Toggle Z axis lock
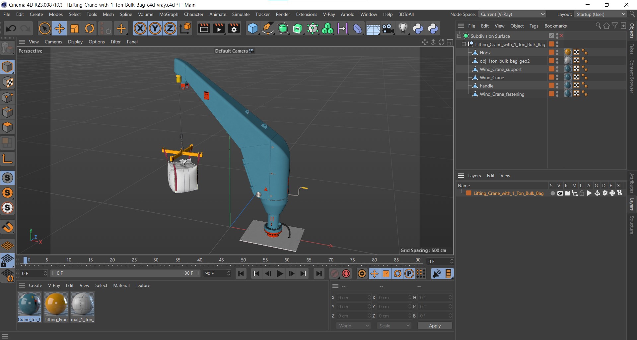The height and width of the screenshot is (340, 637). (170, 28)
